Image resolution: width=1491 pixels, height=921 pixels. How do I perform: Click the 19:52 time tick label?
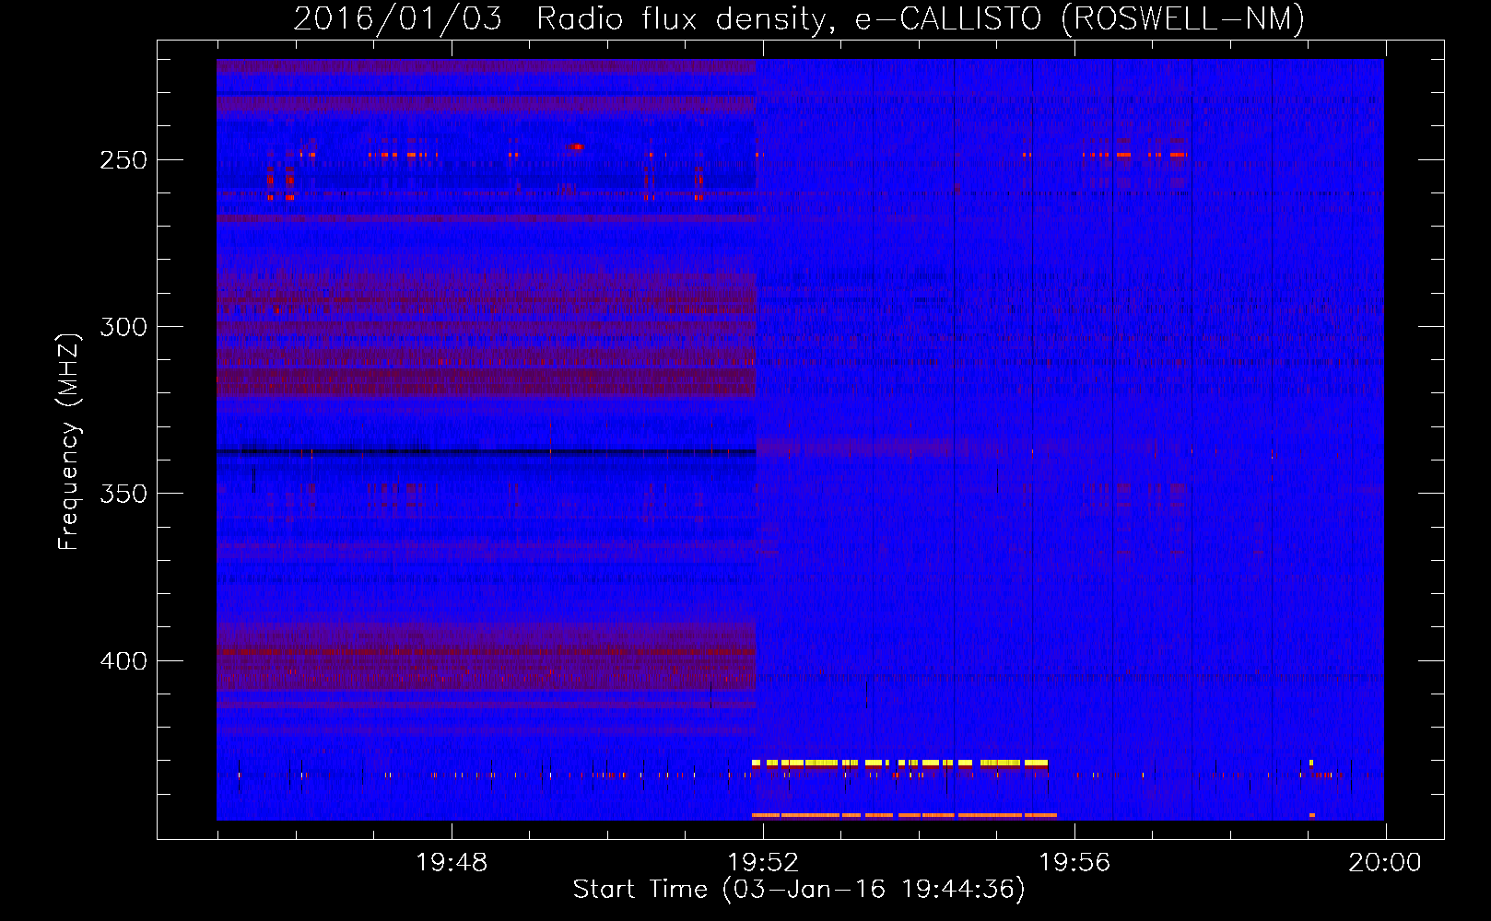coord(763,863)
